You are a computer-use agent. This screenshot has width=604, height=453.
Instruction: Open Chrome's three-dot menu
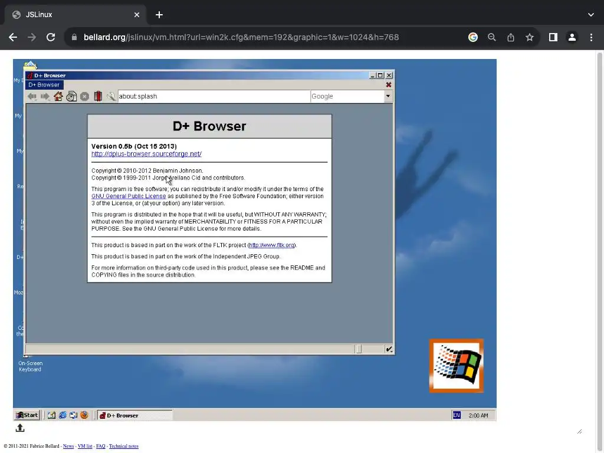(591, 37)
